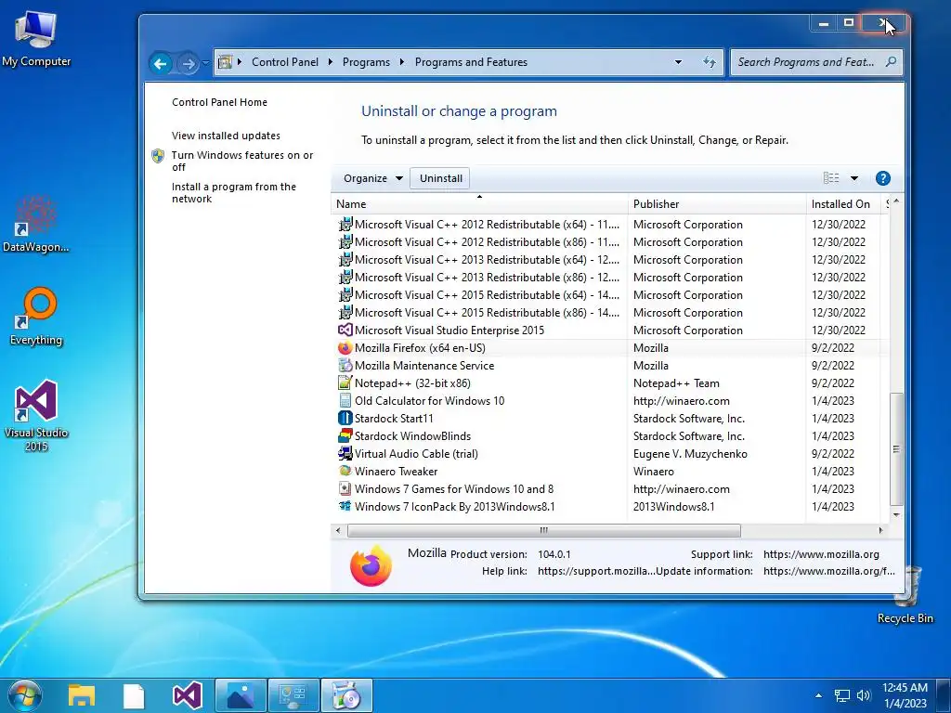Open View installed updates
Viewport: 951px width, 713px height.
(x=226, y=136)
